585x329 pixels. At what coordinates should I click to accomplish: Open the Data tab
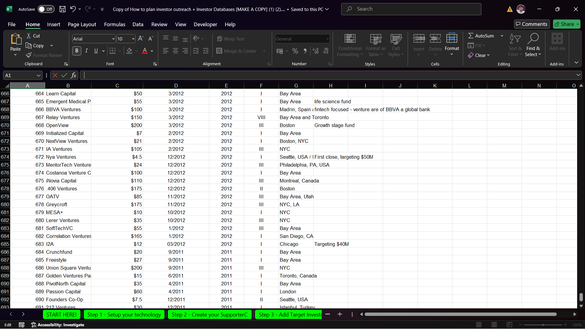tap(138, 24)
